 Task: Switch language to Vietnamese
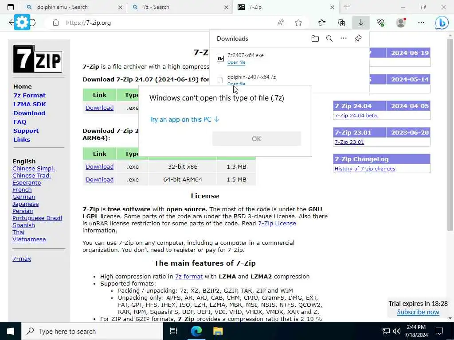[29, 240]
